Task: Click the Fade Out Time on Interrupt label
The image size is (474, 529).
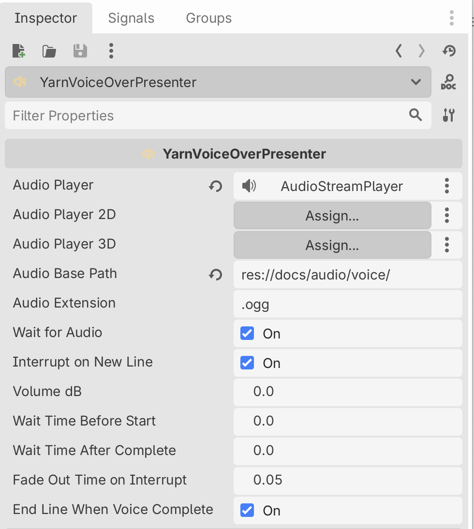Action: [100, 480]
